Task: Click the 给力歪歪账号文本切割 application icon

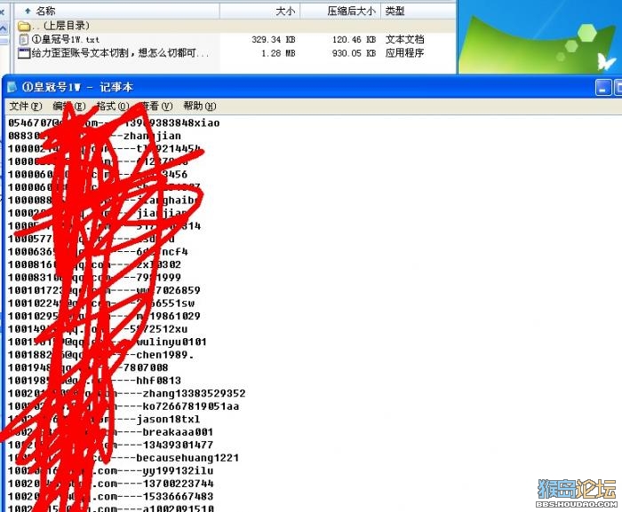Action: tap(24, 53)
